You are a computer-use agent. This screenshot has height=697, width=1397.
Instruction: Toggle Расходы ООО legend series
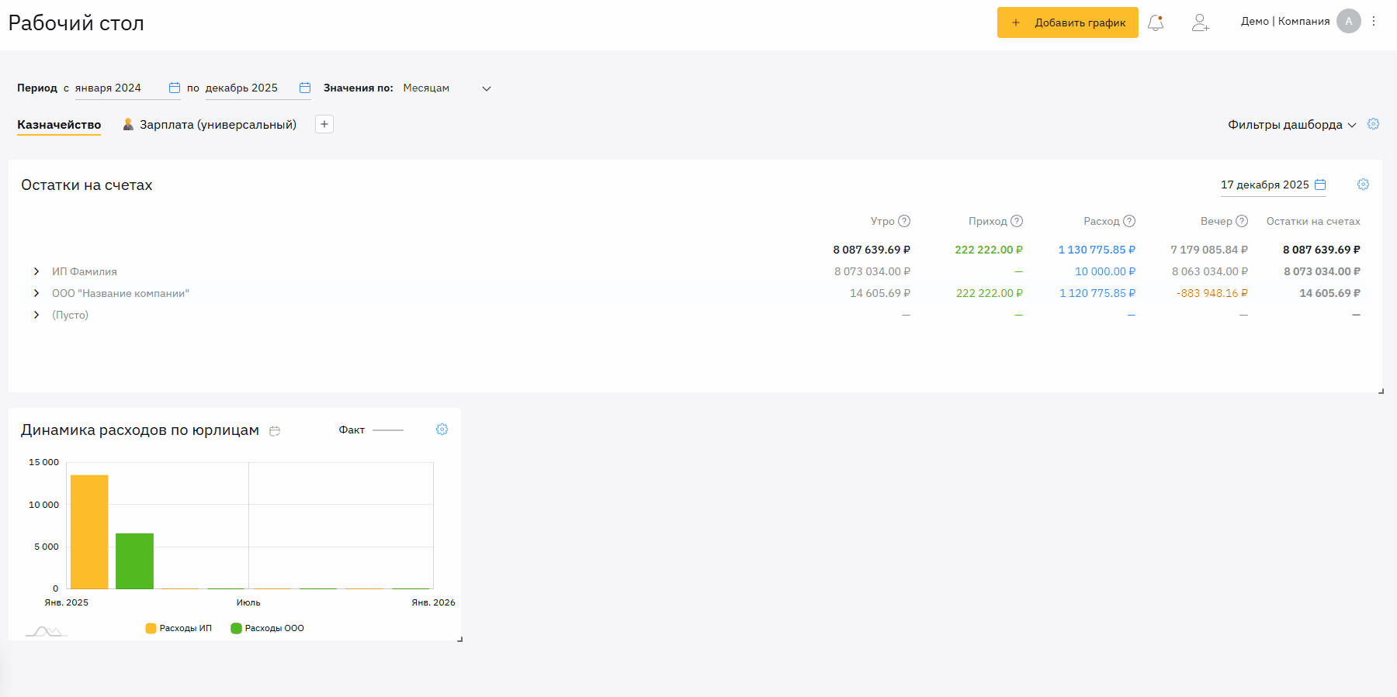pyautogui.click(x=268, y=628)
